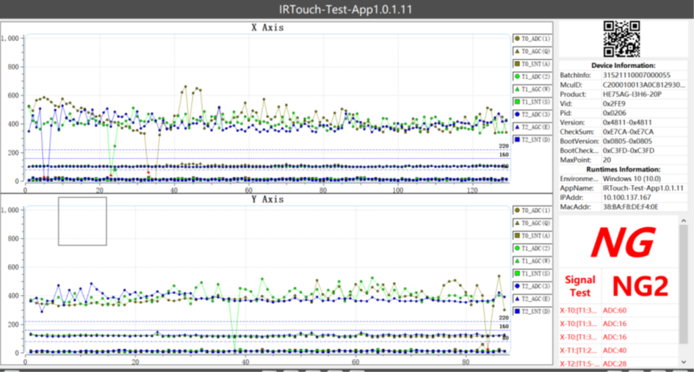Click T0_UNT(A) square legend icon in X Axis
This screenshot has height=372, width=694.
tap(518, 64)
